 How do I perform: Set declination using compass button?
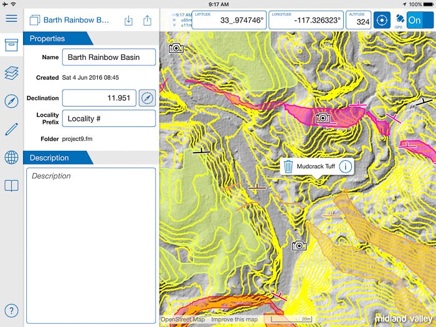[147, 98]
